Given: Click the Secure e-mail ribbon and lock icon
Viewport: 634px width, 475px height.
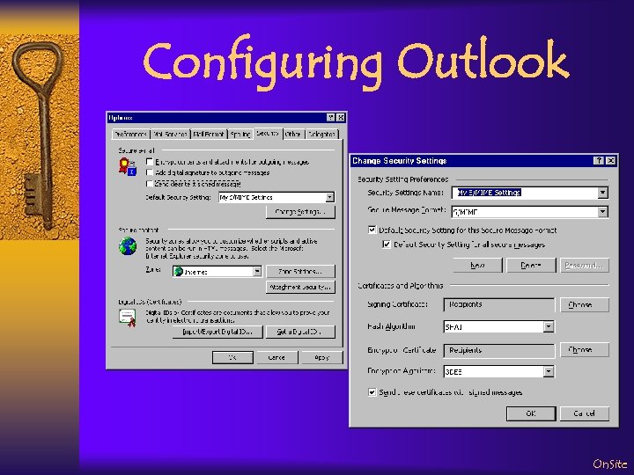Looking at the screenshot, I should (x=128, y=166).
